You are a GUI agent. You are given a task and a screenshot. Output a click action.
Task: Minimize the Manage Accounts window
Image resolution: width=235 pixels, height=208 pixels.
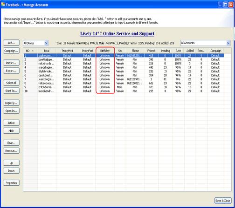220,5
